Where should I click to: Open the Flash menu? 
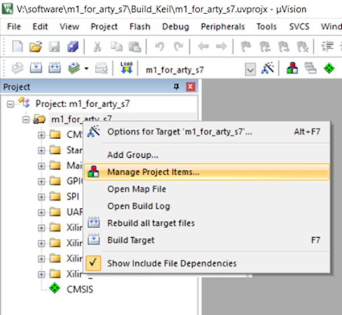click(x=140, y=27)
